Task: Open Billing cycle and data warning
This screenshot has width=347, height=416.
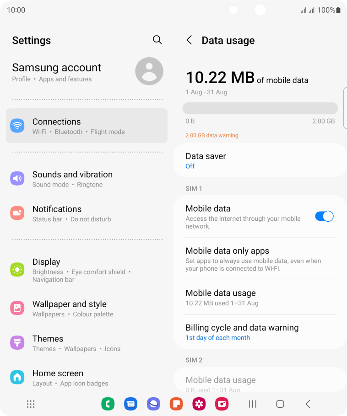Action: coord(260,332)
